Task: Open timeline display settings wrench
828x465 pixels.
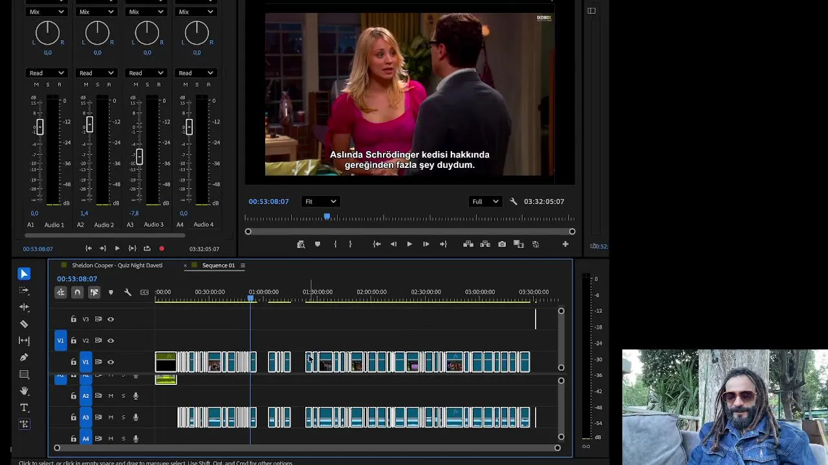Action: tap(127, 293)
